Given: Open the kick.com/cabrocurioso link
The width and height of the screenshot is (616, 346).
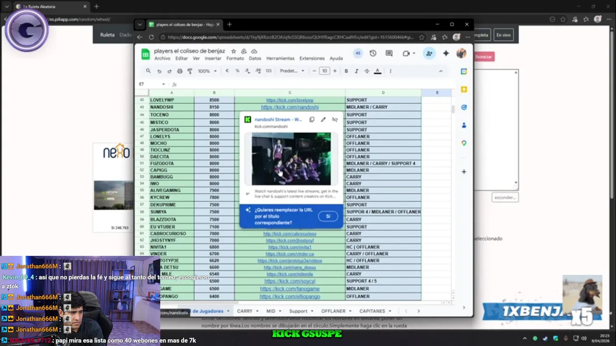Looking at the screenshot, I should (x=290, y=234).
